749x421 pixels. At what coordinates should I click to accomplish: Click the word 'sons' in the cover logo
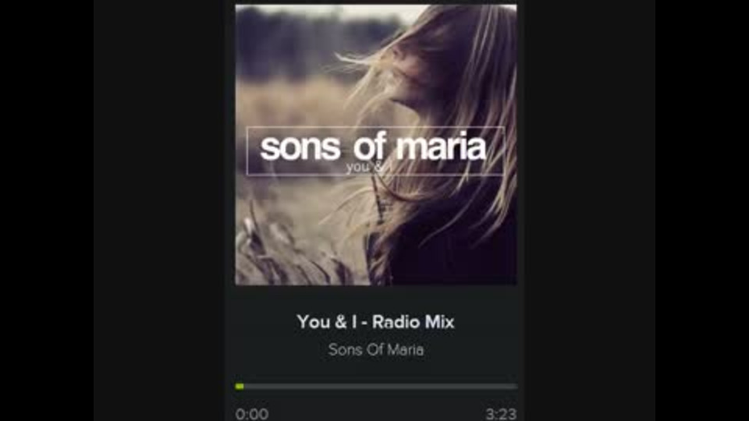[x=300, y=148]
